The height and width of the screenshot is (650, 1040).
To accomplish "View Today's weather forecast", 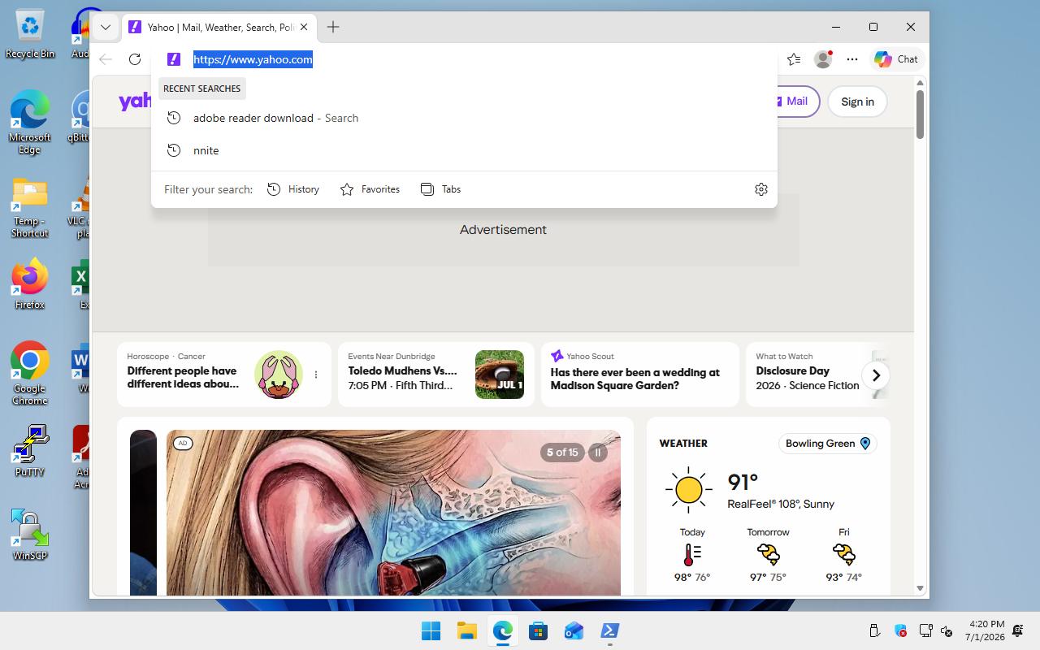I will point(692,555).
